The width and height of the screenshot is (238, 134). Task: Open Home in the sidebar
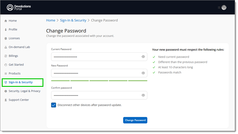[x=13, y=21]
